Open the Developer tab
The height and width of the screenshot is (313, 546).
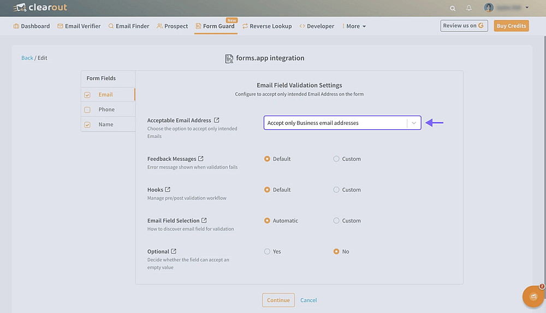point(317,26)
